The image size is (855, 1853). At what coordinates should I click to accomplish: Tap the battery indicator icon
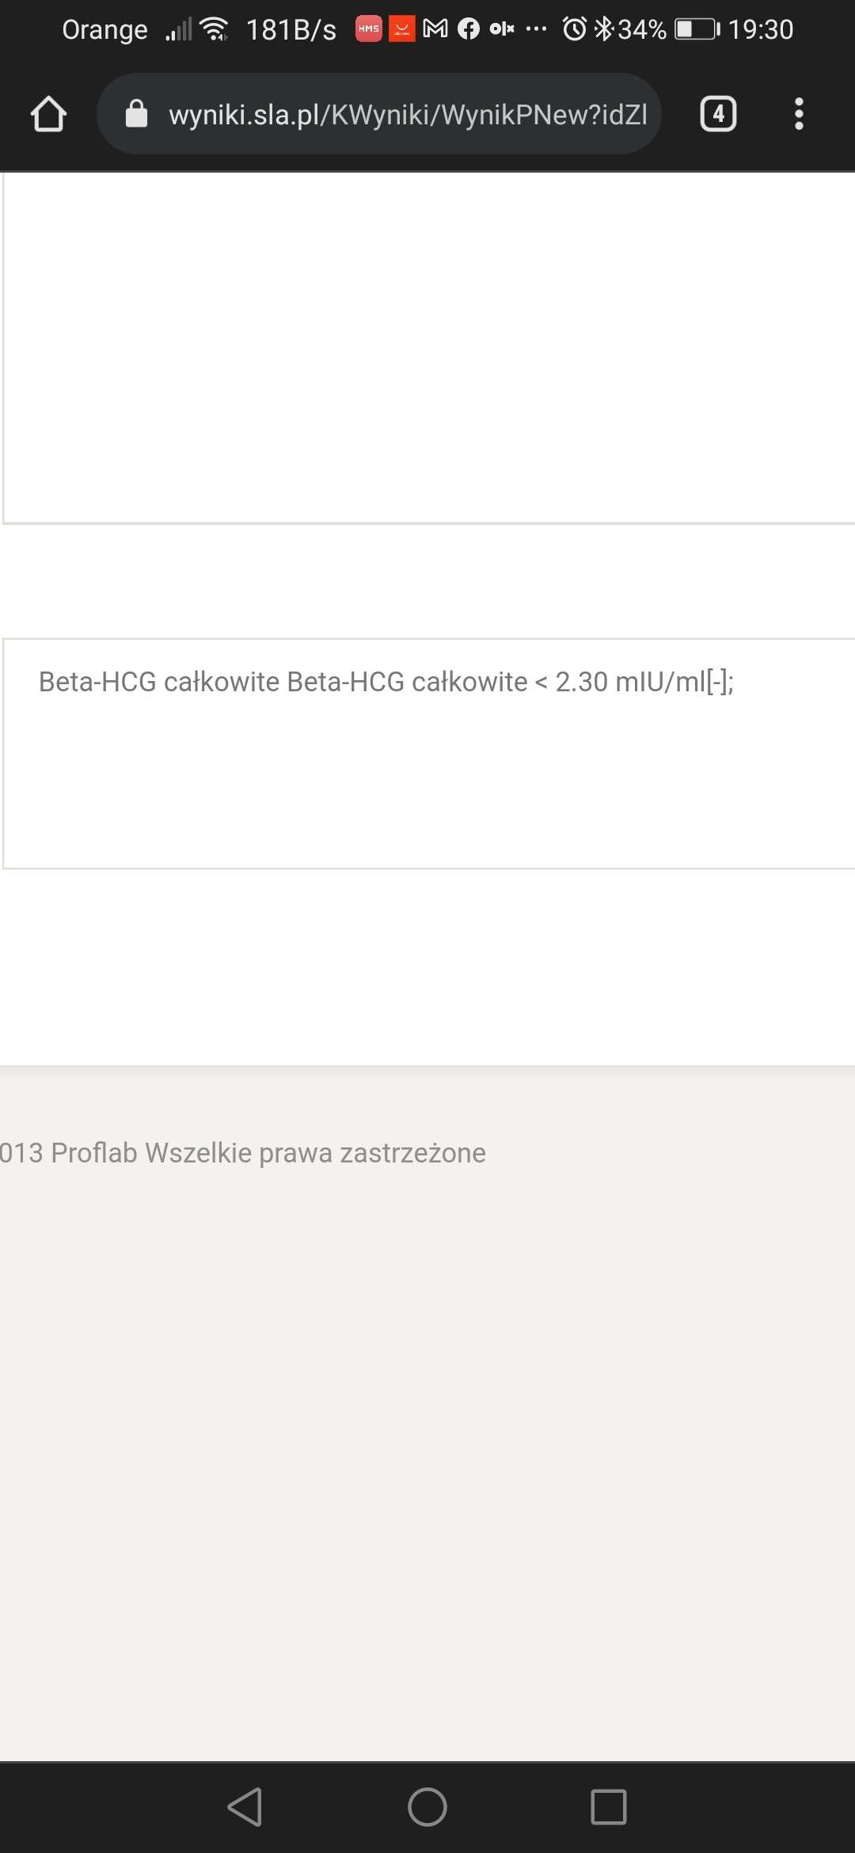coord(697,29)
